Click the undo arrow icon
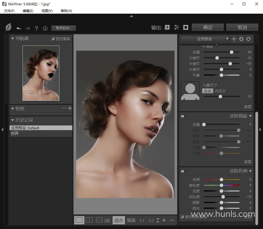The height and width of the screenshot is (229, 263). tap(19, 28)
